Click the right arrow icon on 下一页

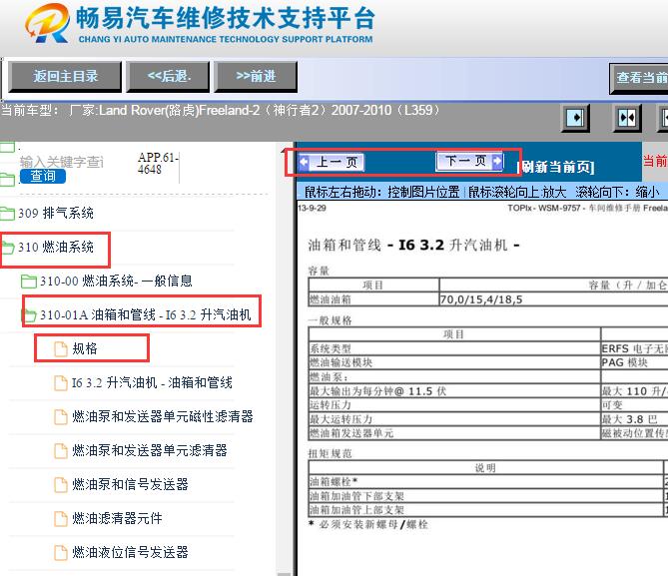point(496,161)
